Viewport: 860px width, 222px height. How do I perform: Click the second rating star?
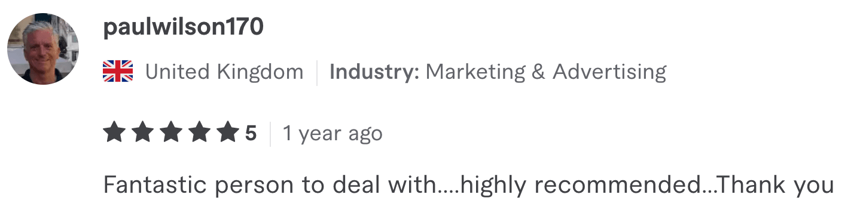(142, 132)
